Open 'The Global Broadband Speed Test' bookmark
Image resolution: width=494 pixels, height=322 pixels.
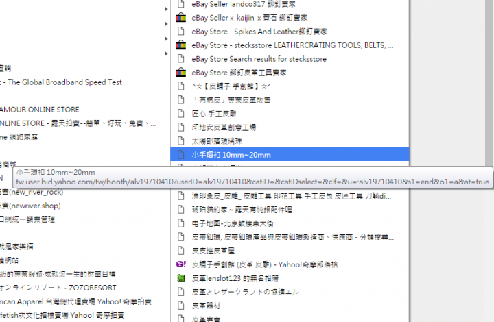coord(64,82)
